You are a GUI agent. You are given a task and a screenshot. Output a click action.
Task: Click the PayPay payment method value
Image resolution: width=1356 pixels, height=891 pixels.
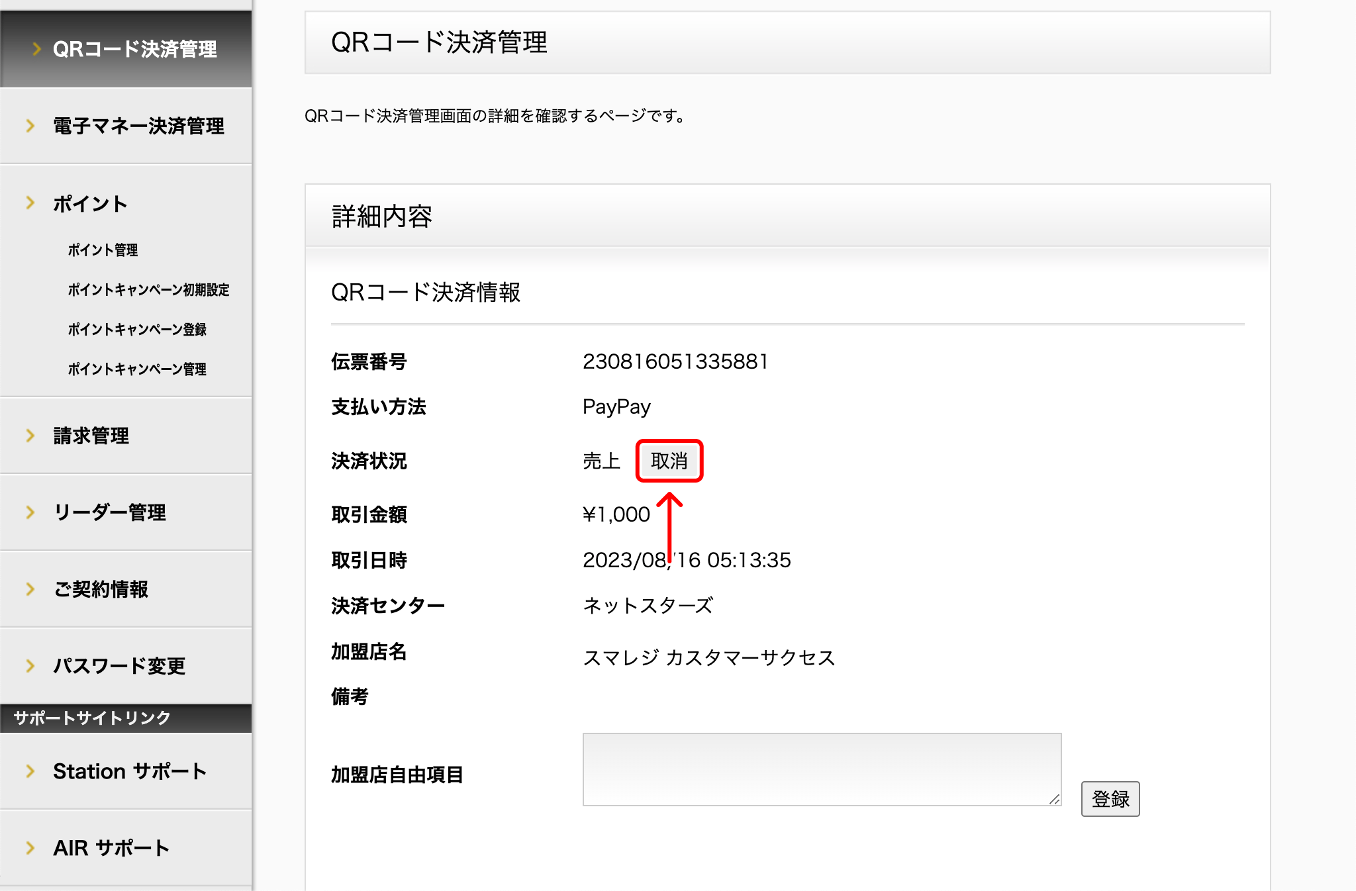point(616,406)
